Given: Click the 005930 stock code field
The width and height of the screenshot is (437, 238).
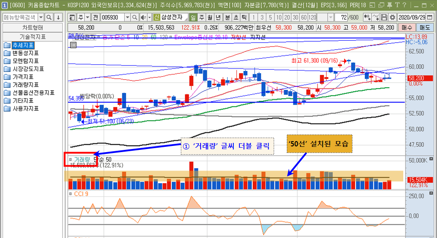Looking at the screenshot, I should pyautogui.click(x=113, y=18).
